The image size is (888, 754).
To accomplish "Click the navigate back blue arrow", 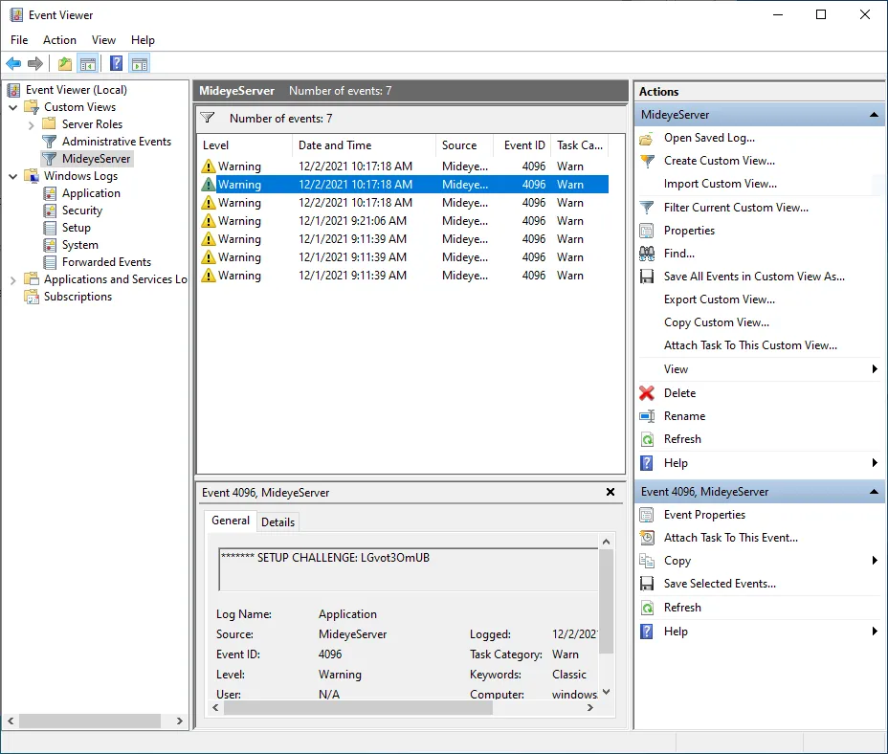I will tap(13, 63).
